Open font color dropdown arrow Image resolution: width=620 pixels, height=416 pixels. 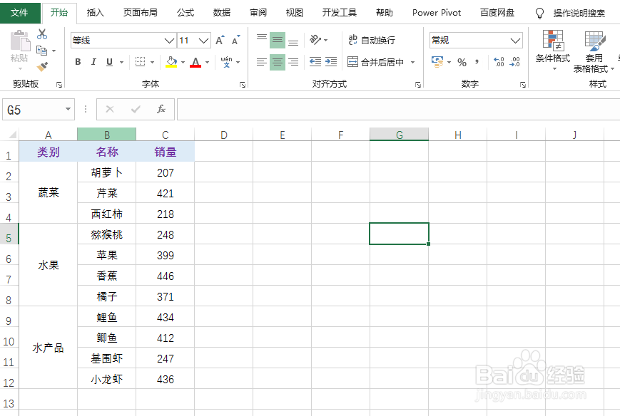click(207, 62)
